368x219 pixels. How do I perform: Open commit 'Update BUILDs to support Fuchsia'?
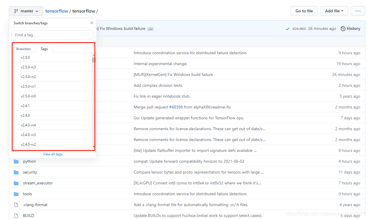coord(198,215)
